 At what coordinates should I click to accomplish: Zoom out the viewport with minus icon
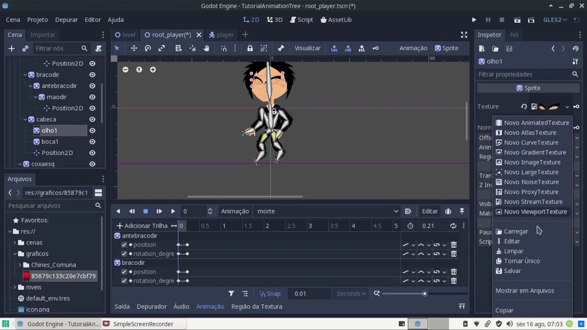pyautogui.click(x=125, y=70)
